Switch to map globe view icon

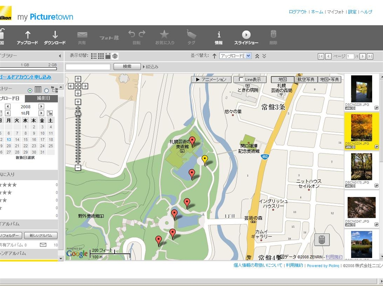coord(115,56)
